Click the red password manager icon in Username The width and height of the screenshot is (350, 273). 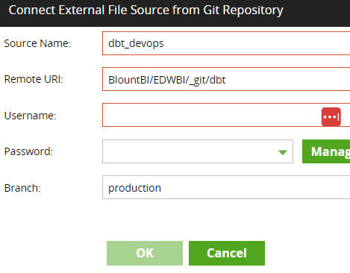pyautogui.click(x=331, y=116)
